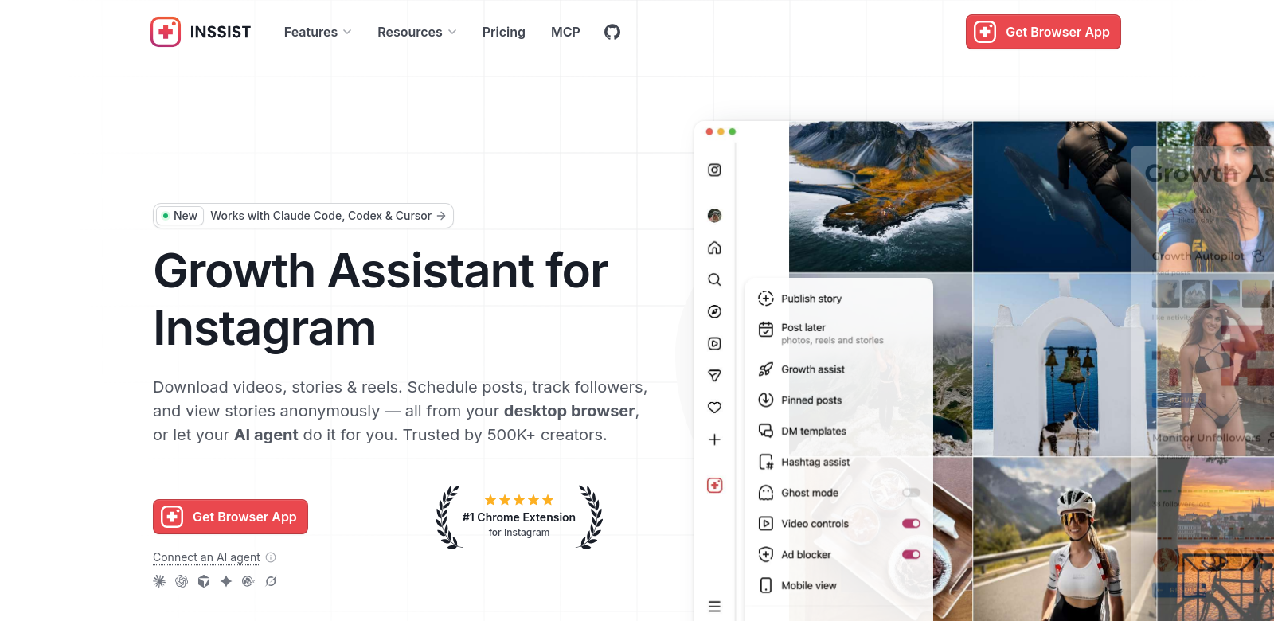
Task: Click Get Browser App in the header
Action: (x=1043, y=32)
